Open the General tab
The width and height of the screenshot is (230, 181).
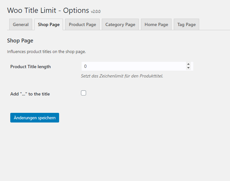[x=21, y=24]
